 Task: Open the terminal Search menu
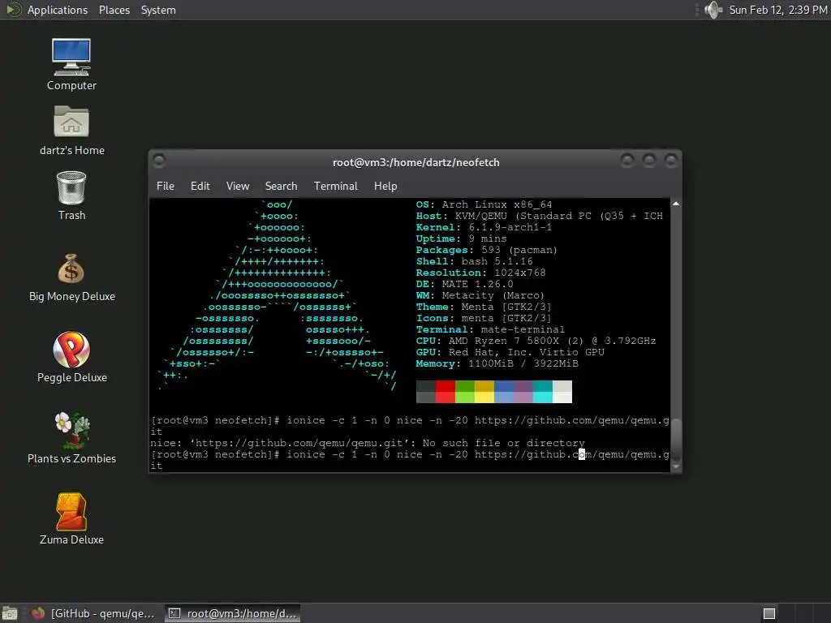(x=281, y=186)
